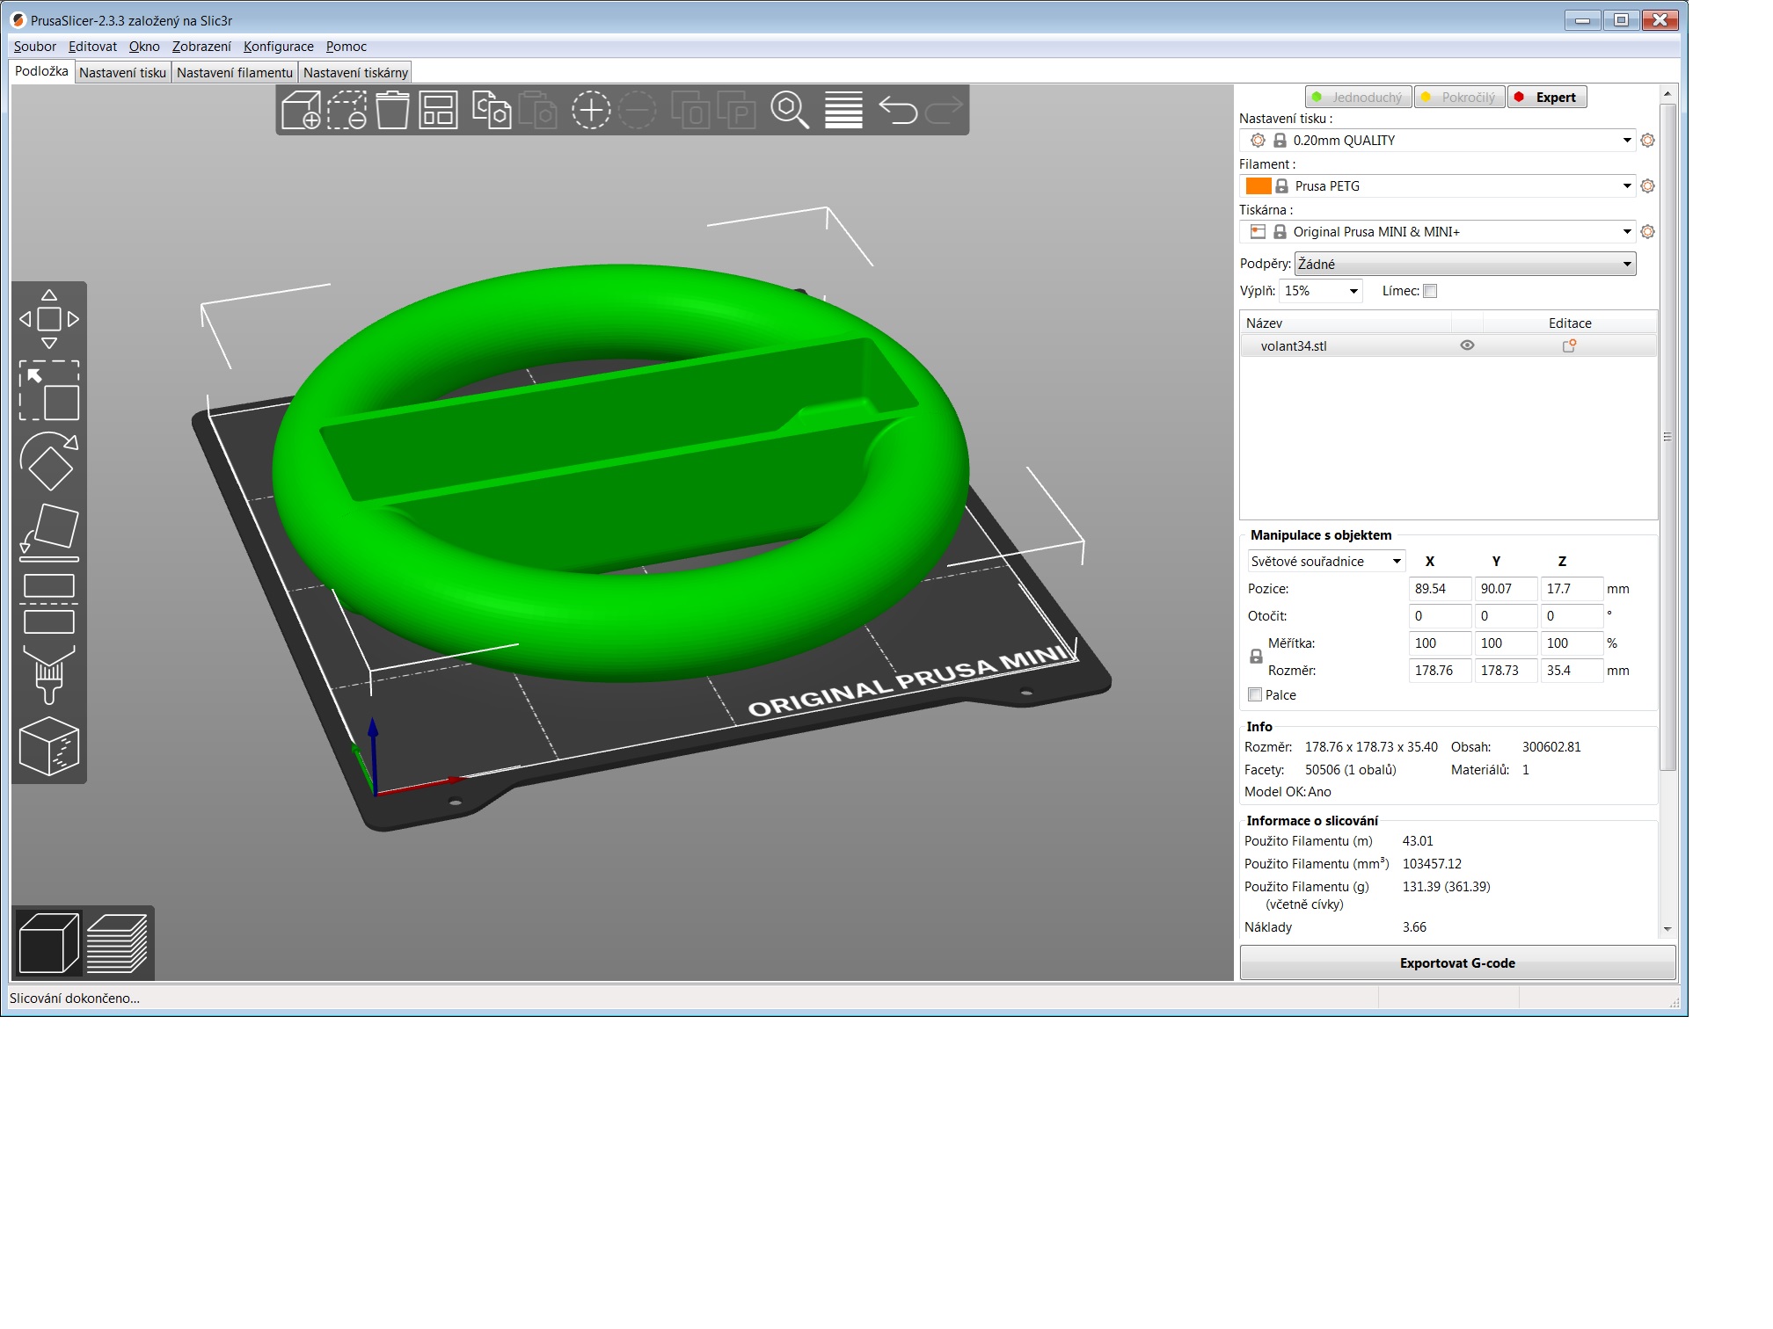Toggle visibility eye for volant34.stl
The width and height of the screenshot is (1773, 1329).
pos(1467,345)
